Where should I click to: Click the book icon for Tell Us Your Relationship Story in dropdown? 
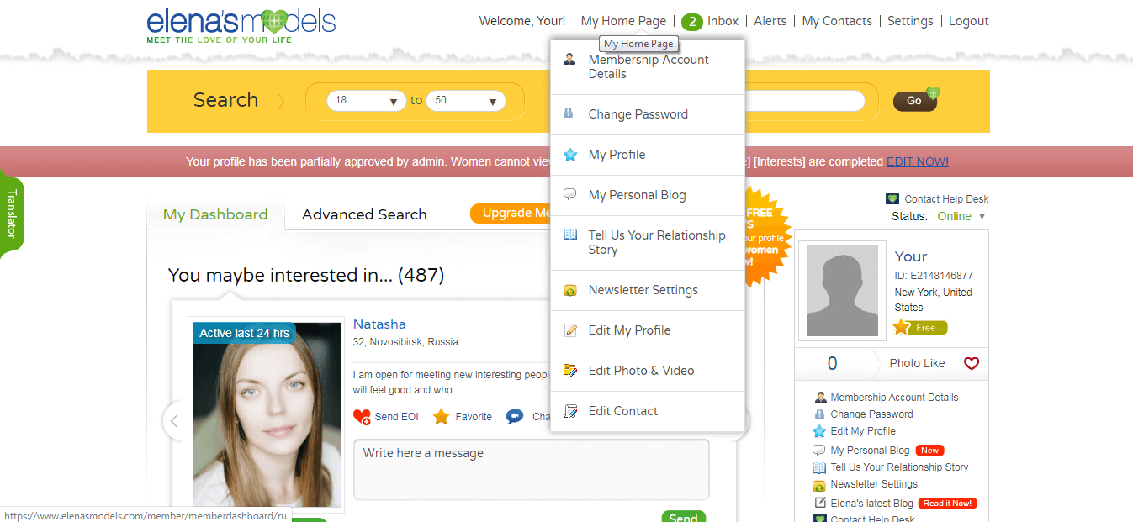(x=570, y=235)
